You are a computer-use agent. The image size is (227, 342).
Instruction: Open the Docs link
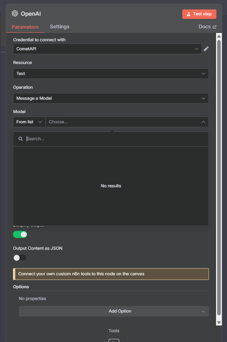tap(207, 27)
